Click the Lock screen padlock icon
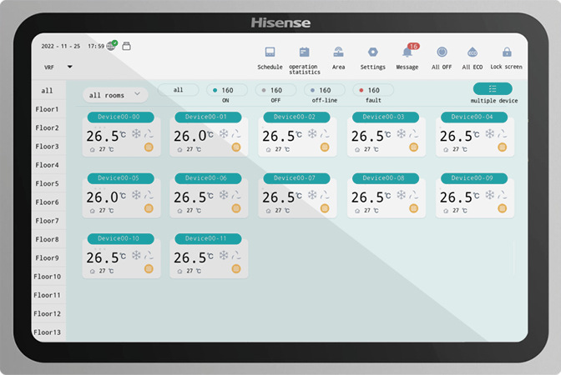Image resolution: width=561 pixels, height=375 pixels. coord(507,52)
